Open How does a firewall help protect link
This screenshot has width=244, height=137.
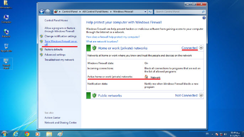(113, 37)
